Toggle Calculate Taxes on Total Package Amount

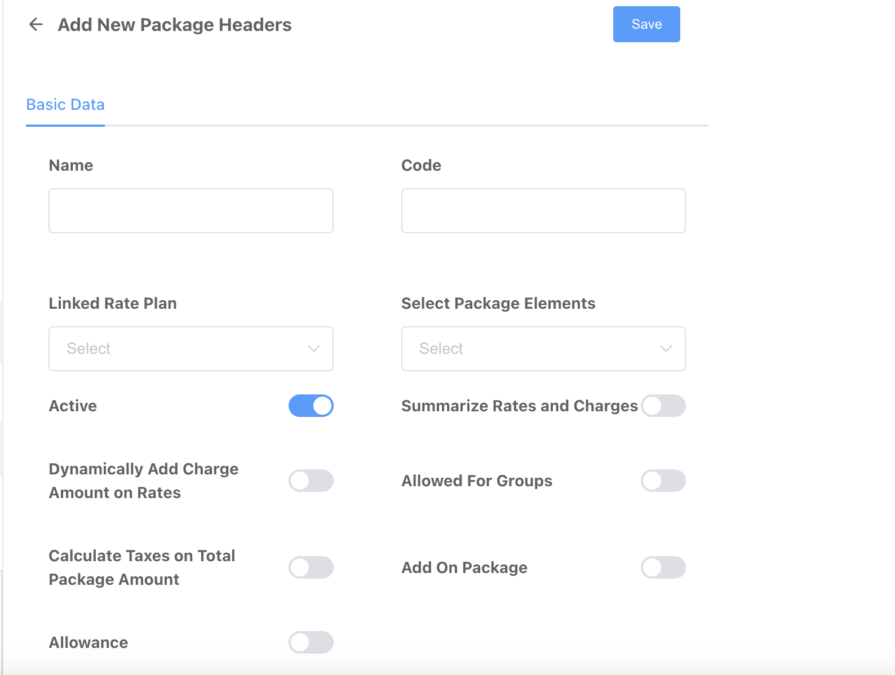pyautogui.click(x=311, y=567)
